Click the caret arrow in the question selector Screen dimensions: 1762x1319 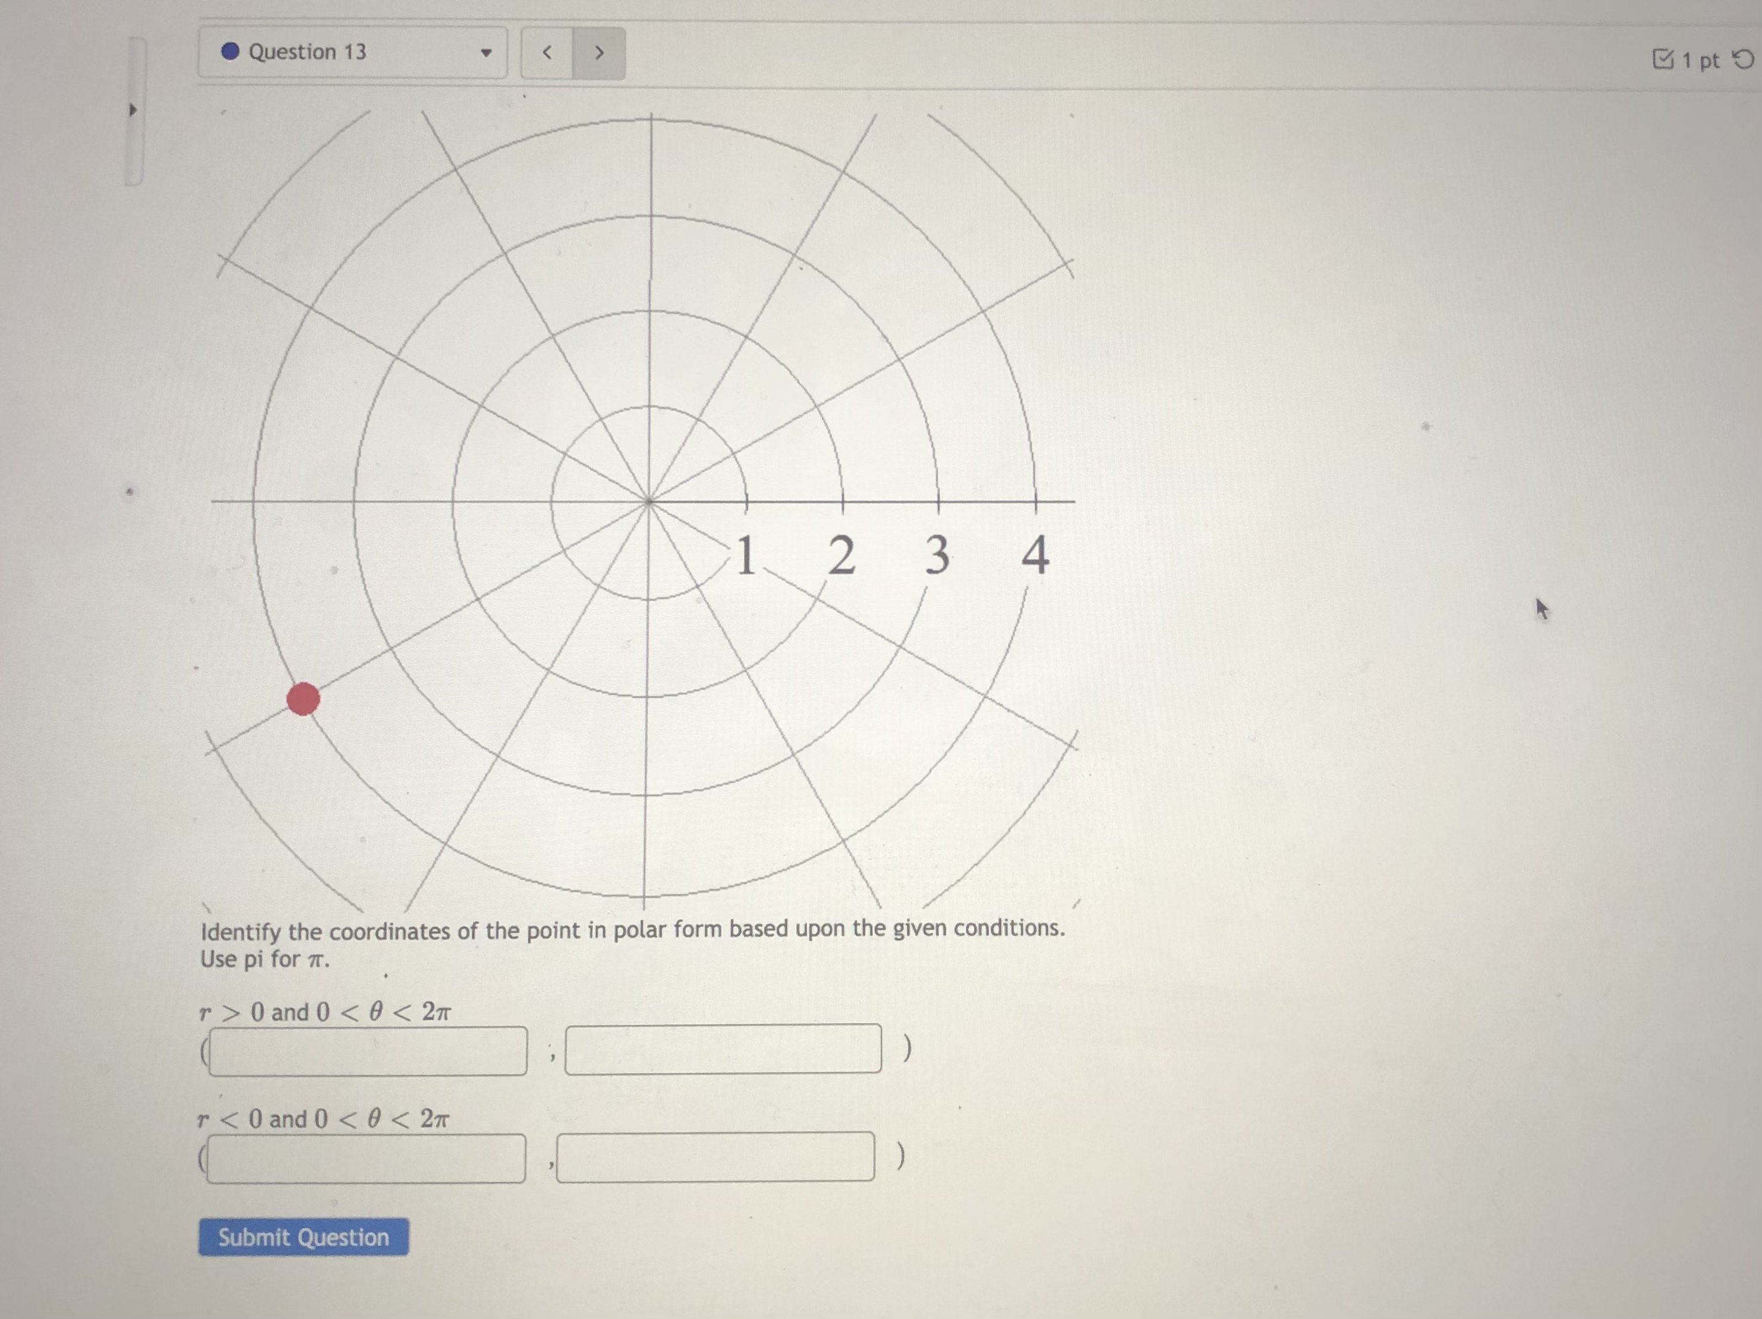486,53
